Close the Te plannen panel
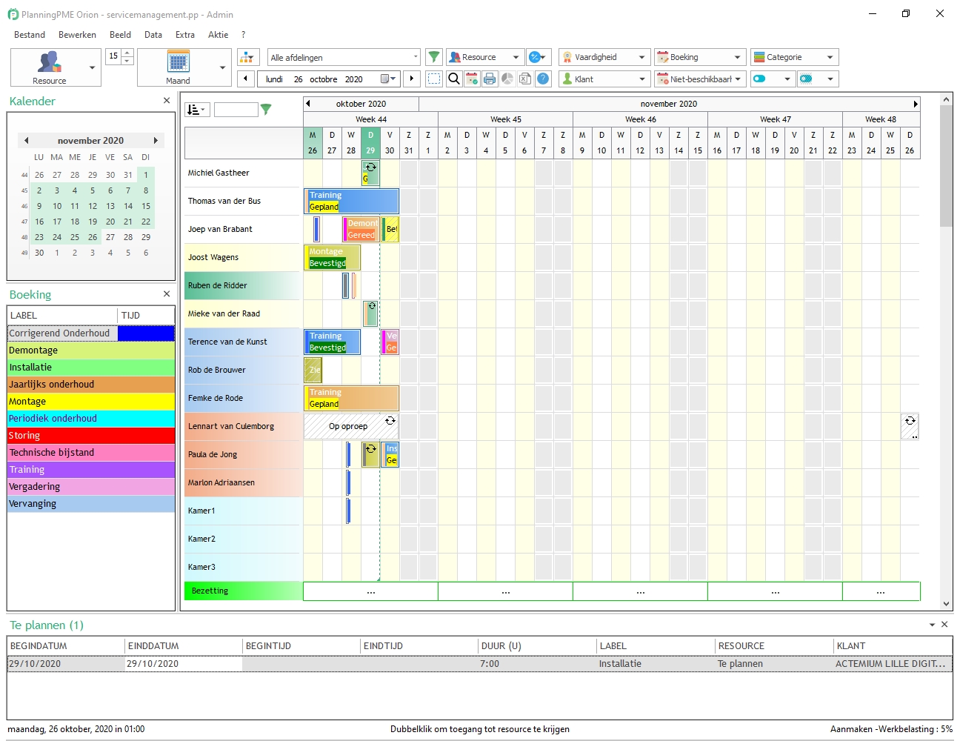The image size is (960, 741). [944, 625]
